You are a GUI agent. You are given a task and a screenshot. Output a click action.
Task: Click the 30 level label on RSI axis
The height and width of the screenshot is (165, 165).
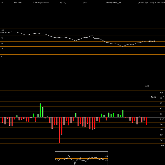[x=2, y=49]
